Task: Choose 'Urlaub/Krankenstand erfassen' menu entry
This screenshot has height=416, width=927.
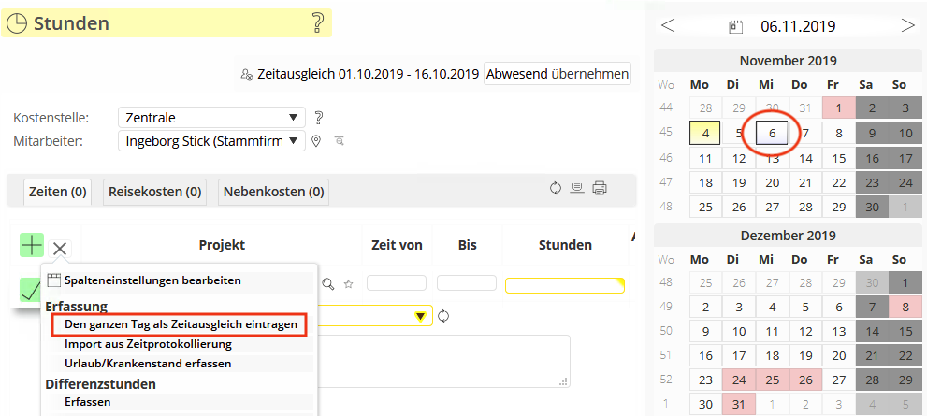Action: click(x=148, y=363)
